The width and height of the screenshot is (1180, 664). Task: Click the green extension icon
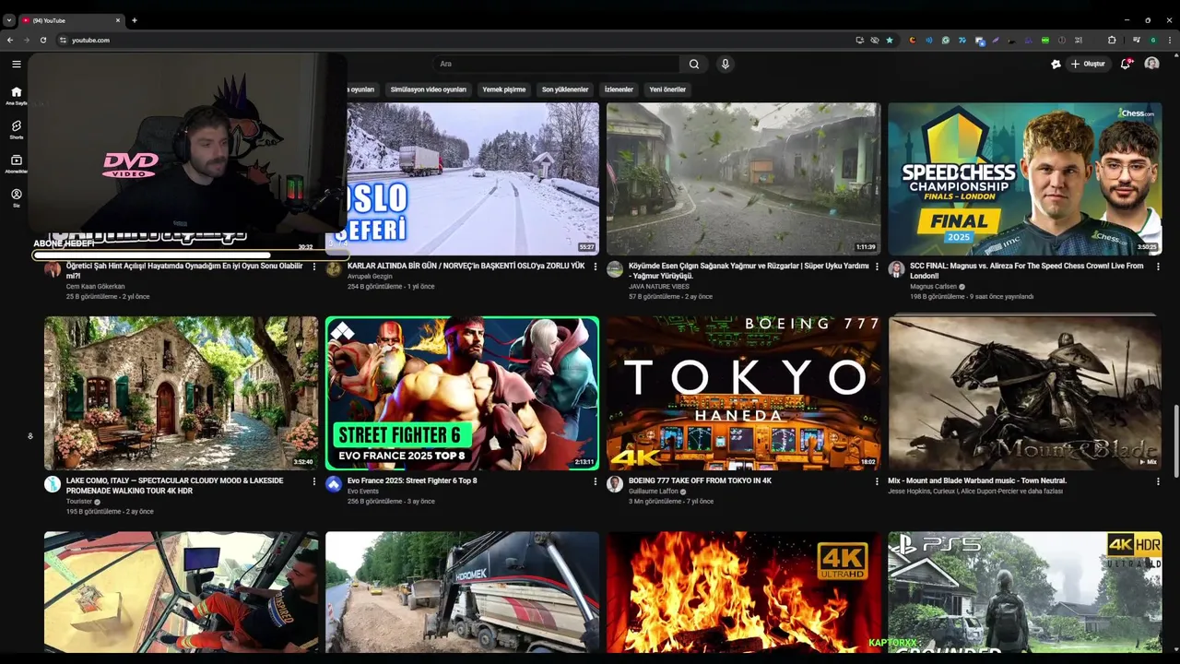click(x=1045, y=40)
